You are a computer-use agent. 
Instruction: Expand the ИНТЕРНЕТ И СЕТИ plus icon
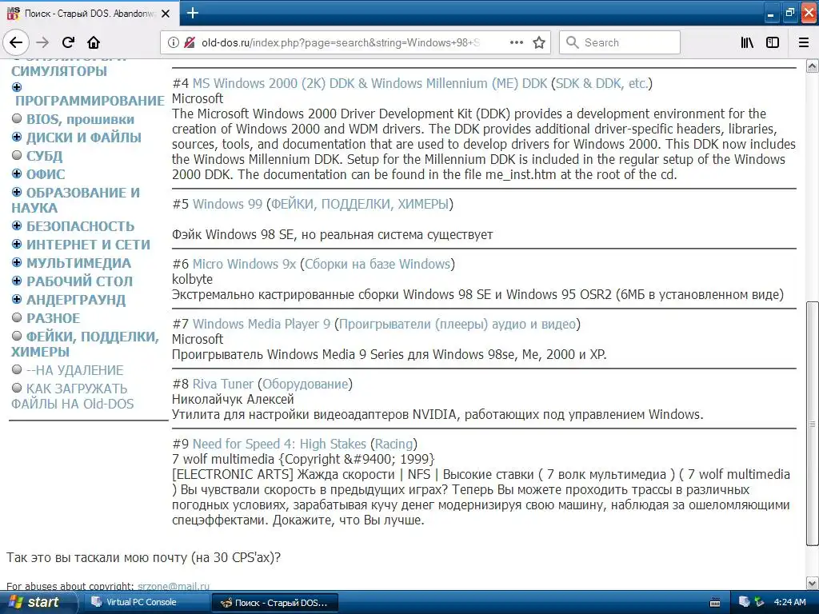(17, 245)
